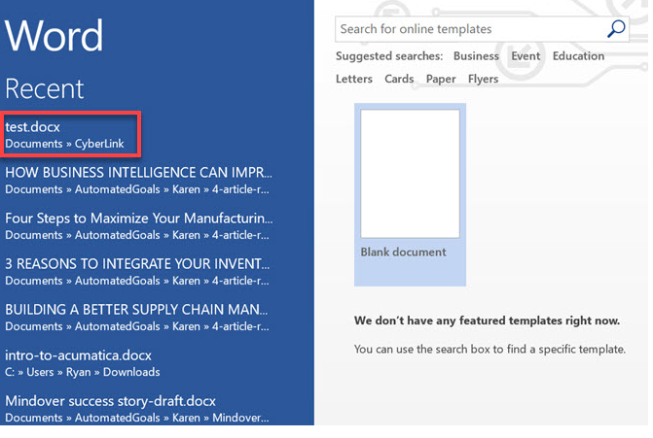
Task: Click the C: » Users » Ryan » Downloads path
Action: click(83, 372)
